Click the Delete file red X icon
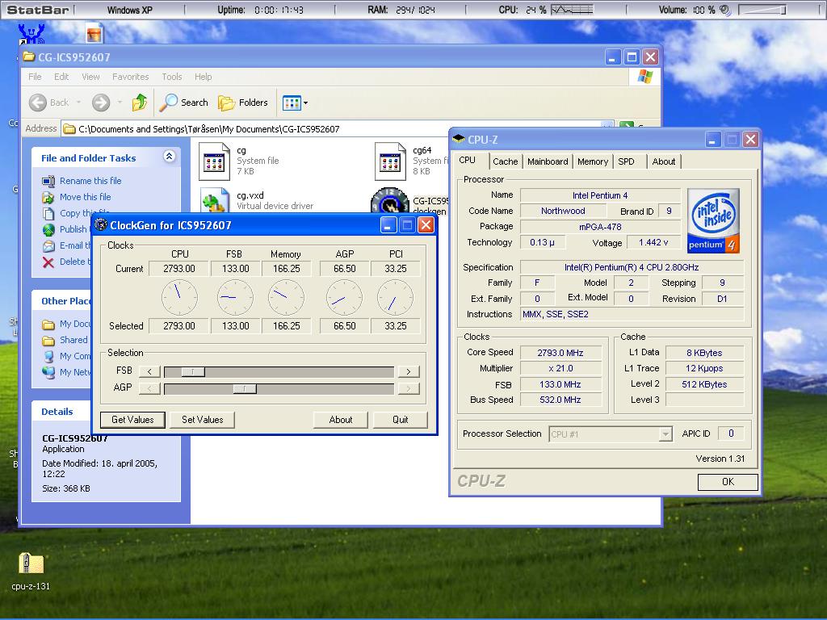This screenshot has height=620, width=827. [x=48, y=262]
